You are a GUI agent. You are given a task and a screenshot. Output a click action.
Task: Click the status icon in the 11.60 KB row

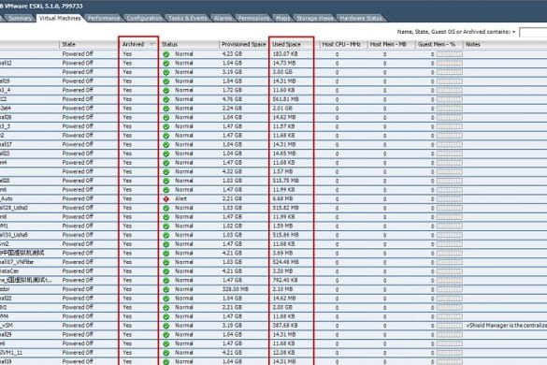click(166, 91)
